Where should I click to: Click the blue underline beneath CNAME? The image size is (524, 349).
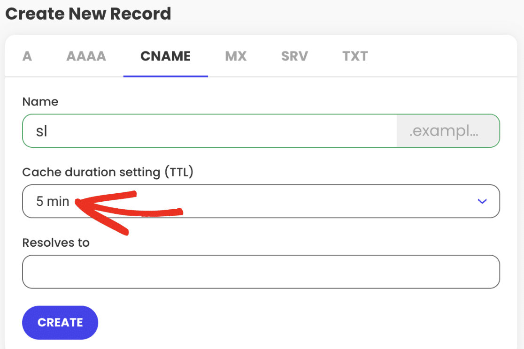[x=165, y=76]
